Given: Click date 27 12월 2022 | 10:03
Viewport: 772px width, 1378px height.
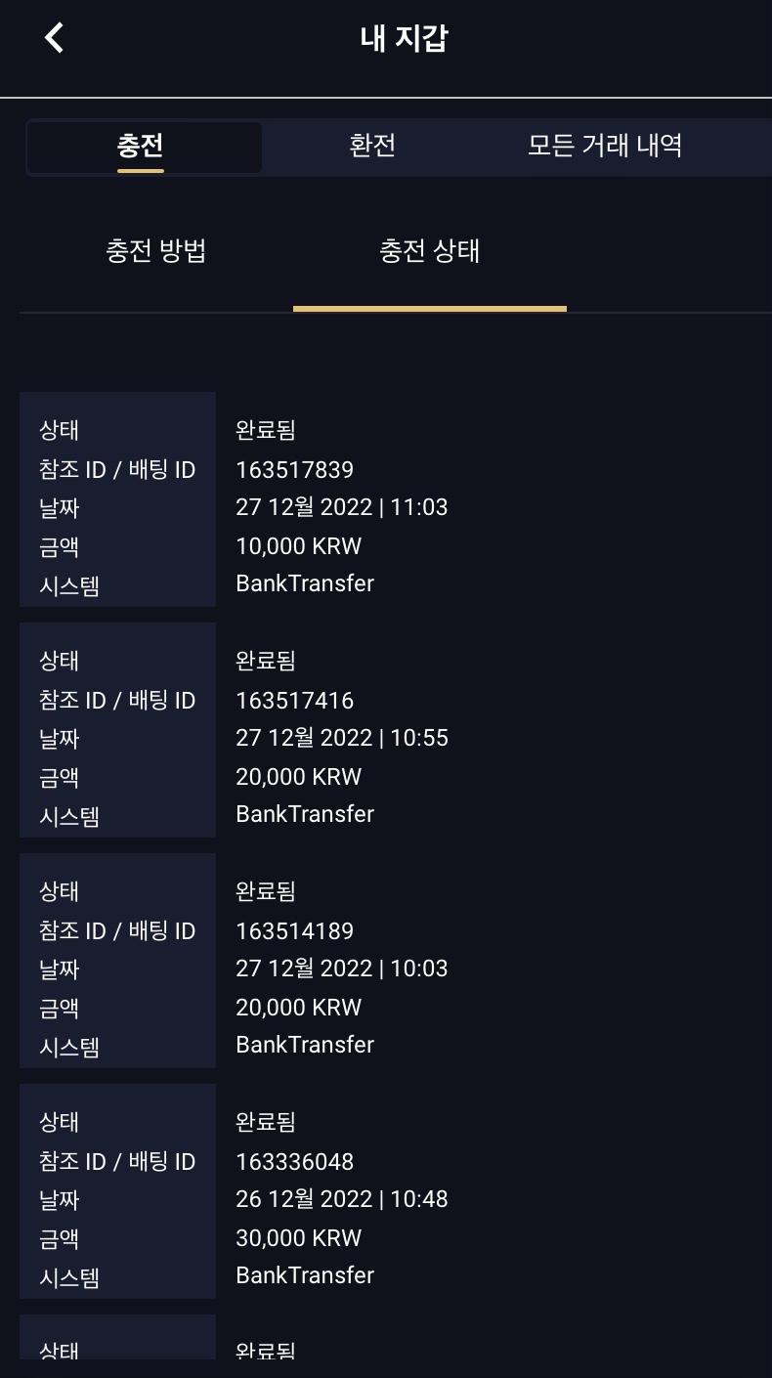Looking at the screenshot, I should pos(341,969).
